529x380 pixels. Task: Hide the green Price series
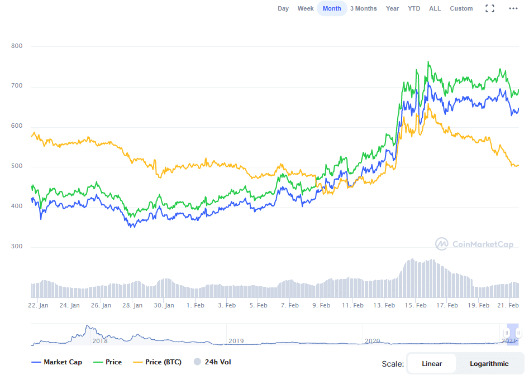(x=107, y=362)
